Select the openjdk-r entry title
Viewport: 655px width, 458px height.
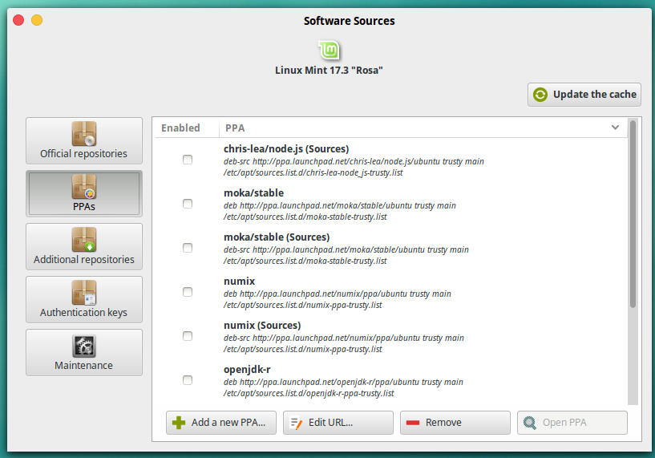[x=247, y=370]
